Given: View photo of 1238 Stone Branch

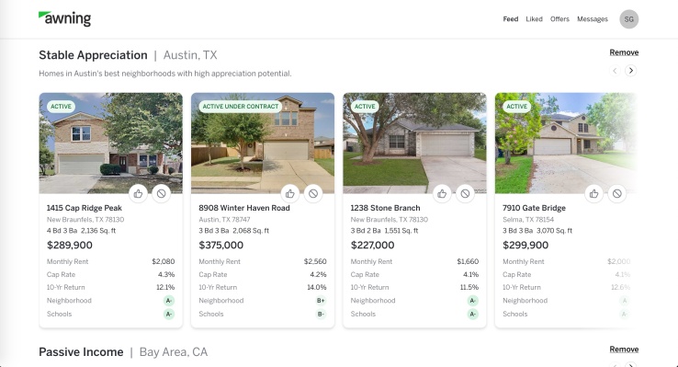Looking at the screenshot, I should click(x=414, y=143).
